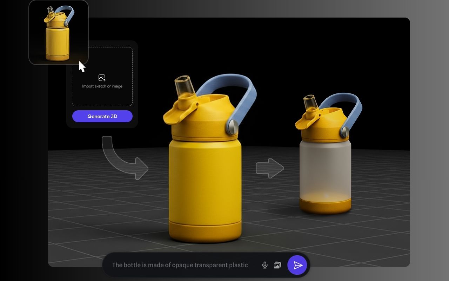Click inside the dashed import dropzone
The width and height of the screenshot is (449, 281).
tap(102, 98)
